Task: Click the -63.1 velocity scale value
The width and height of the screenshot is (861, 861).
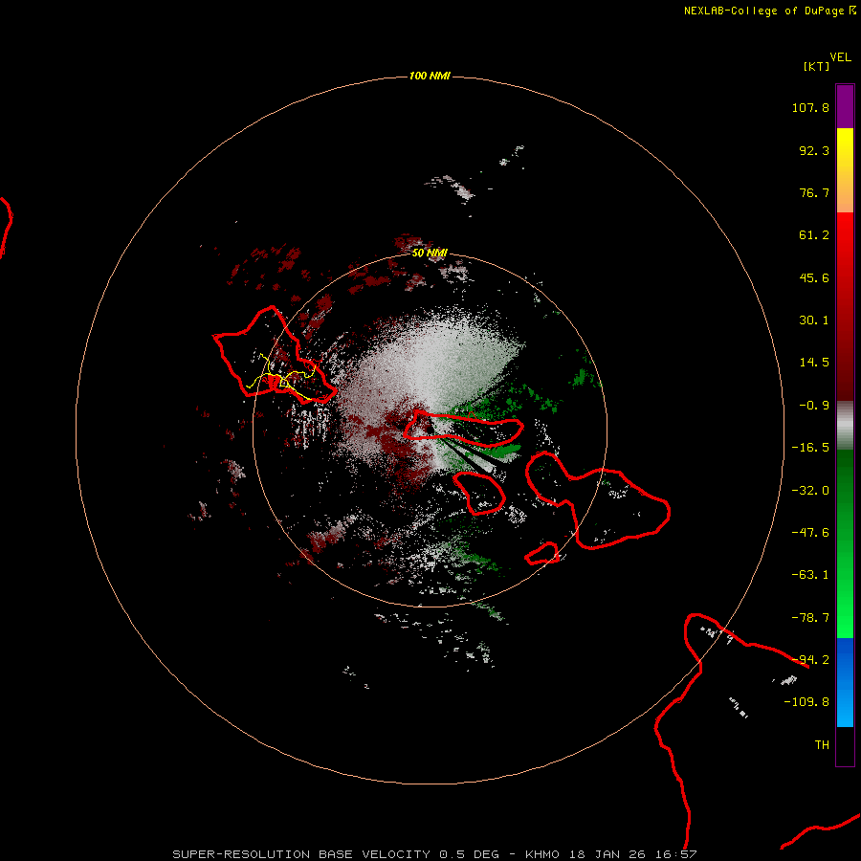Action: (810, 575)
